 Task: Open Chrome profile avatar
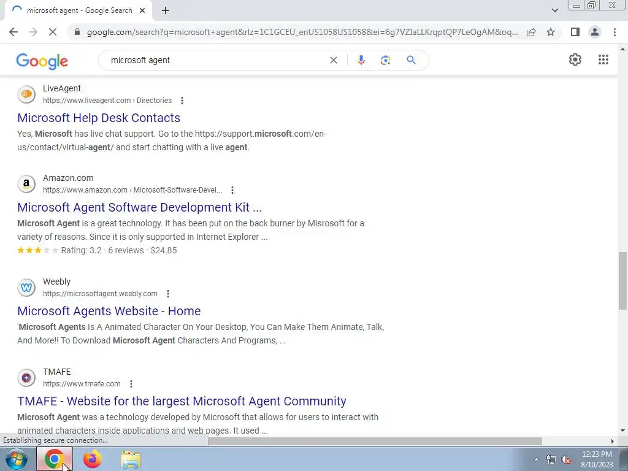tap(595, 32)
